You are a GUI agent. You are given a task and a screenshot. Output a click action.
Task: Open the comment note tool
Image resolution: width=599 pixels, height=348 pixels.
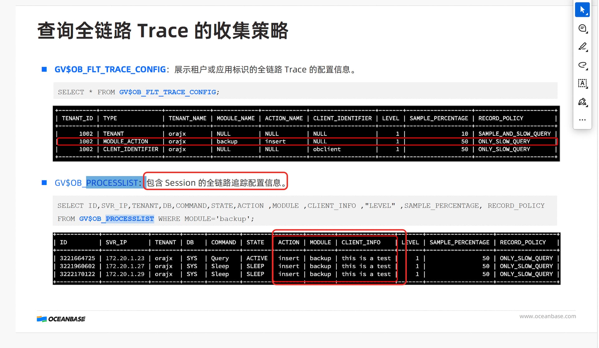pyautogui.click(x=582, y=28)
